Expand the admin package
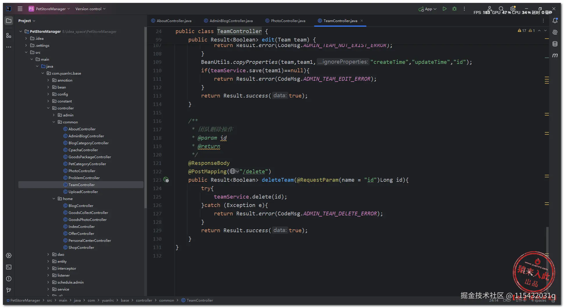The width and height of the screenshot is (564, 308). pos(54,115)
